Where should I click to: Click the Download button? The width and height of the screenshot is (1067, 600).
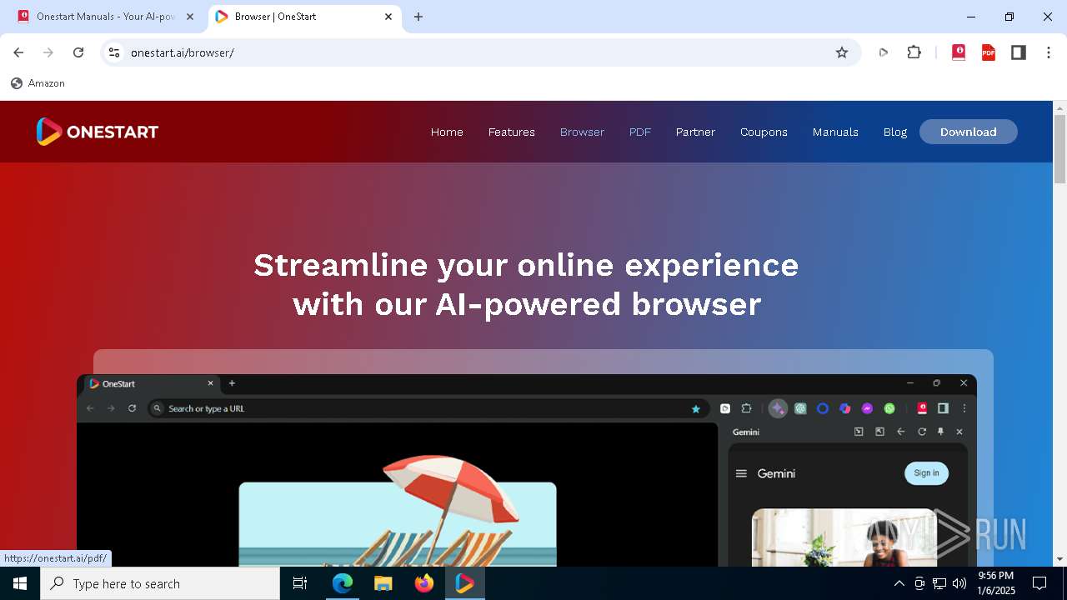[969, 132]
